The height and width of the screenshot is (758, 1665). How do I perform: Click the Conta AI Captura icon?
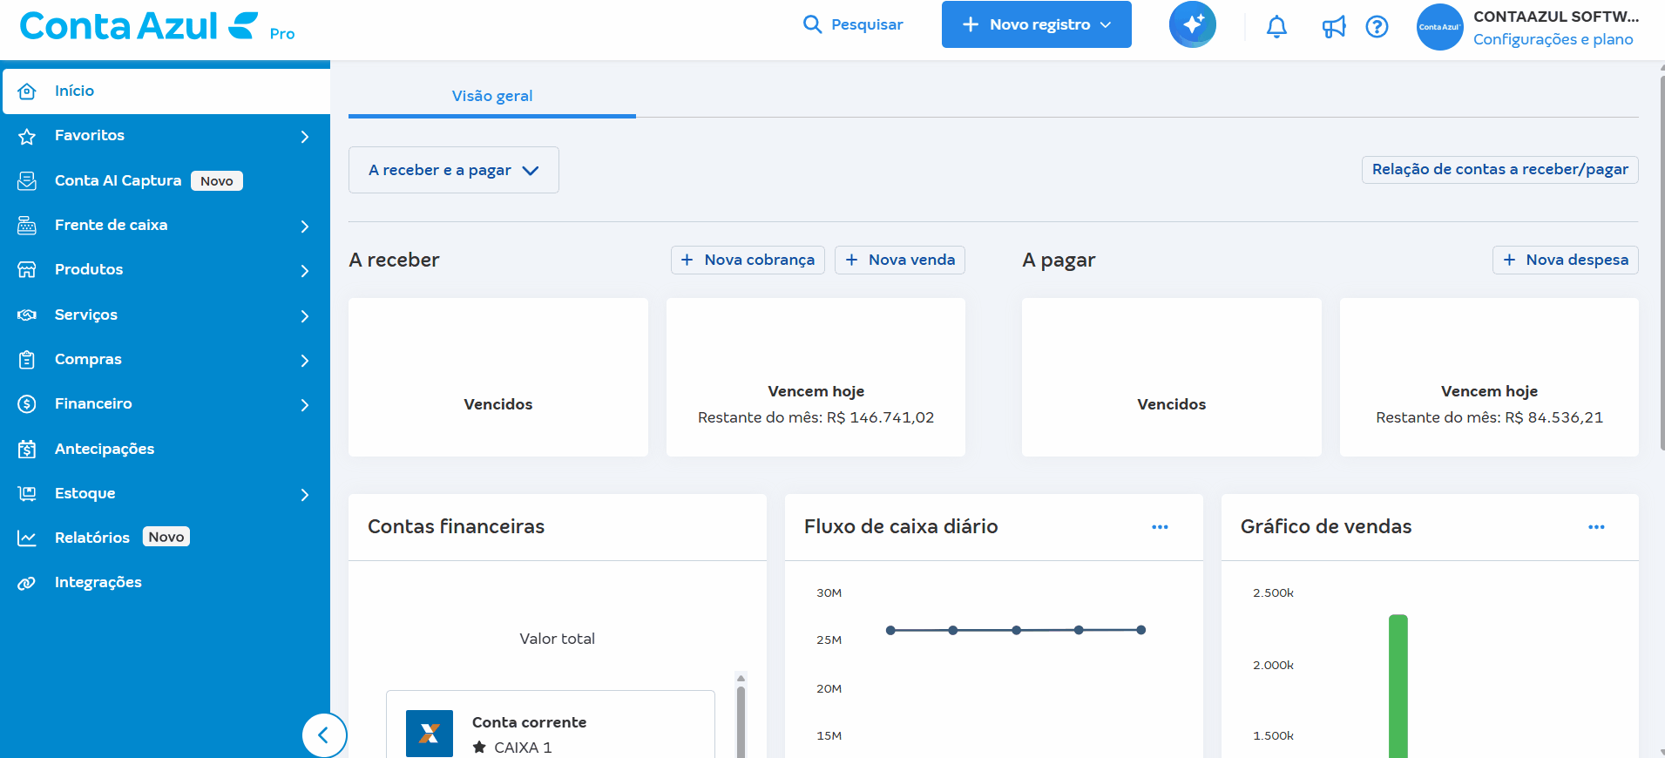[x=27, y=180]
